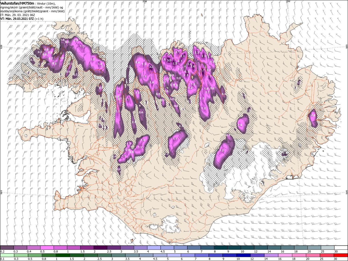Pick the darkest purple swatch labeled 2, snow scale
This screenshot has height=261, width=348.
coord(100,248)
